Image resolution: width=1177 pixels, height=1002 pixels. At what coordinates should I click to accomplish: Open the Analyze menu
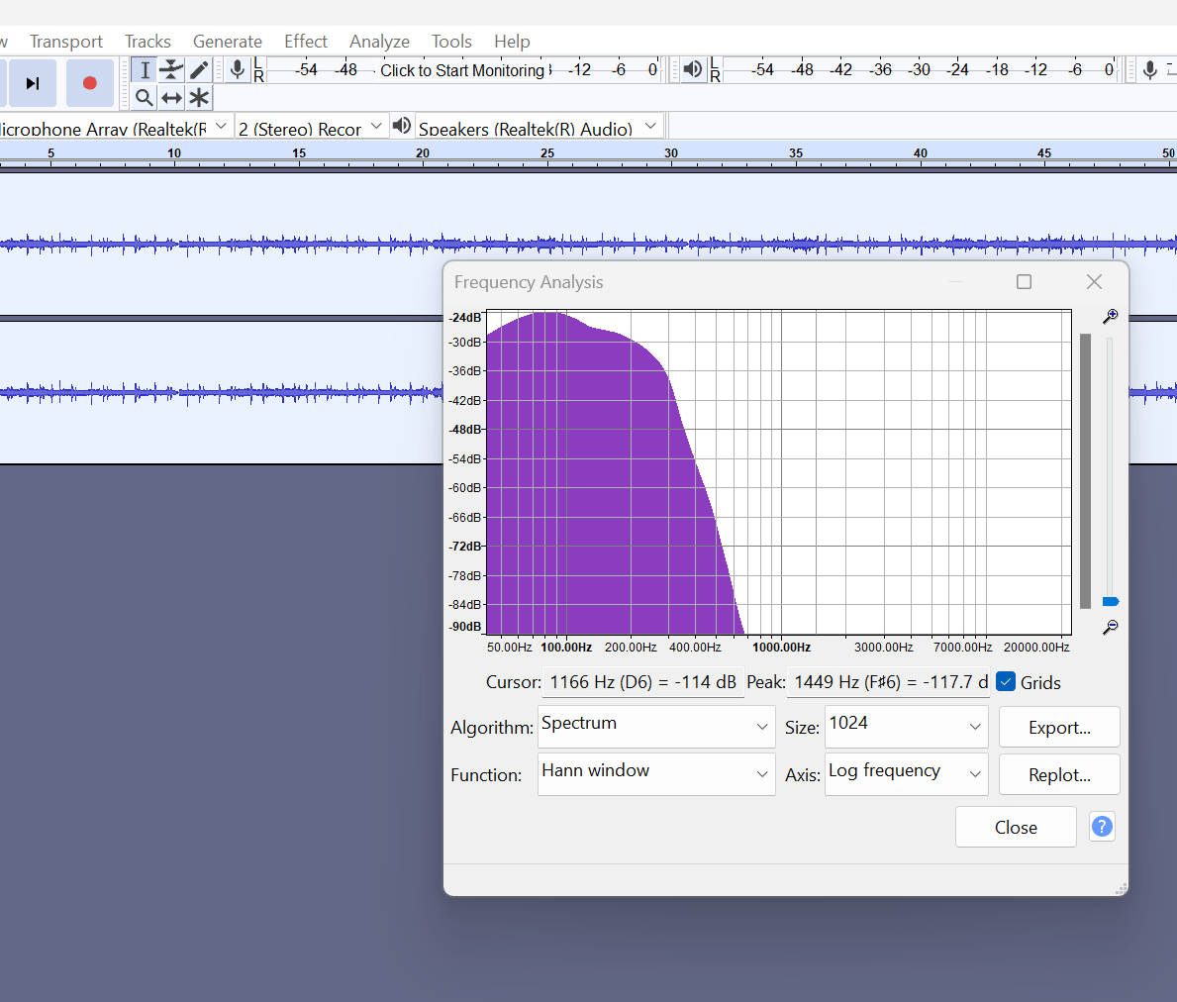379,42
